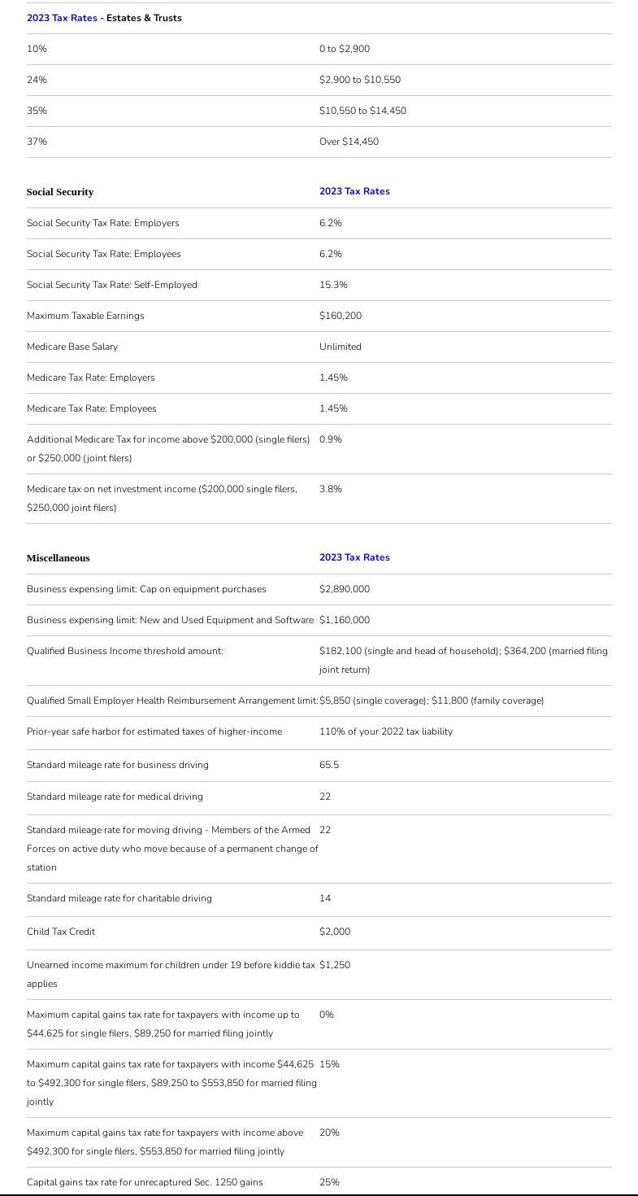Click the $160,200 maximum earnings value
This screenshot has width=638, height=1196.
pos(341,316)
